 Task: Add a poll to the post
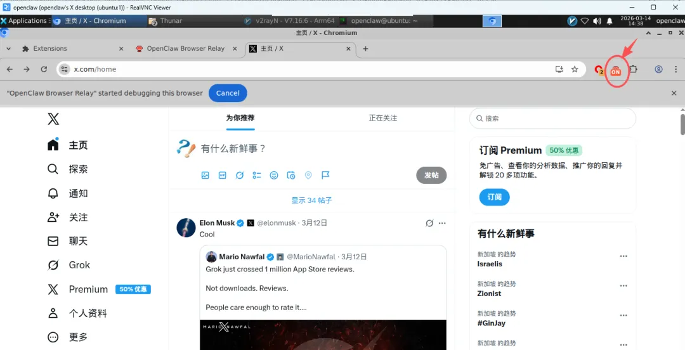pos(257,175)
